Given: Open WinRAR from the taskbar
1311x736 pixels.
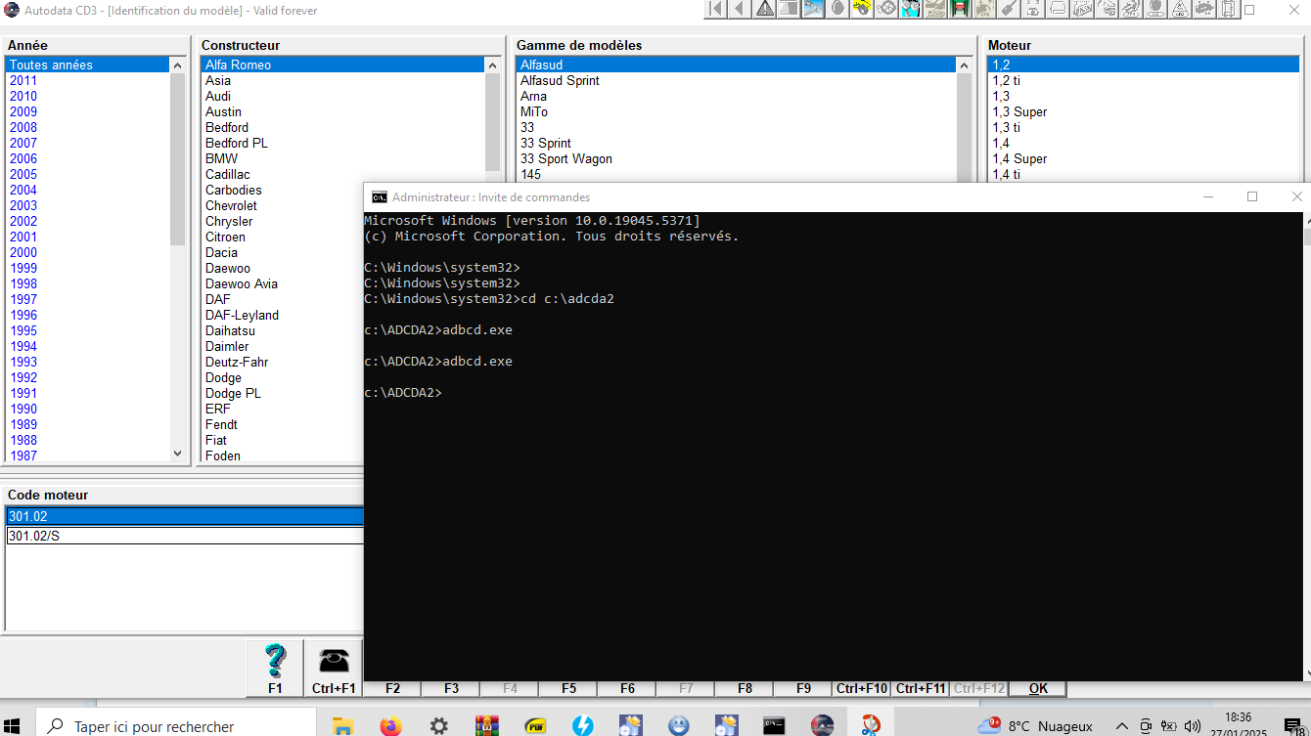Looking at the screenshot, I should (x=486, y=725).
